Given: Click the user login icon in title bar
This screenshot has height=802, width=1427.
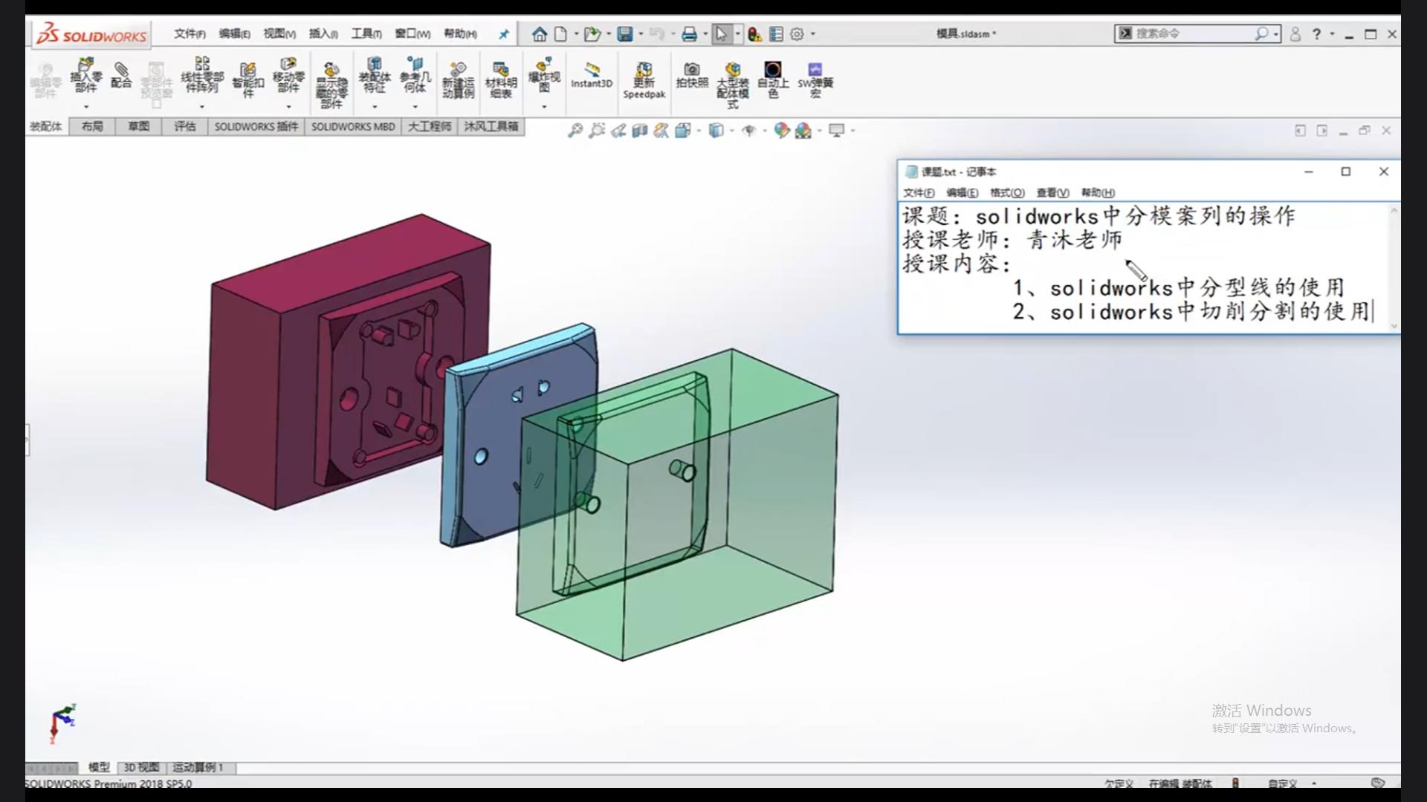Looking at the screenshot, I should tap(1295, 33).
